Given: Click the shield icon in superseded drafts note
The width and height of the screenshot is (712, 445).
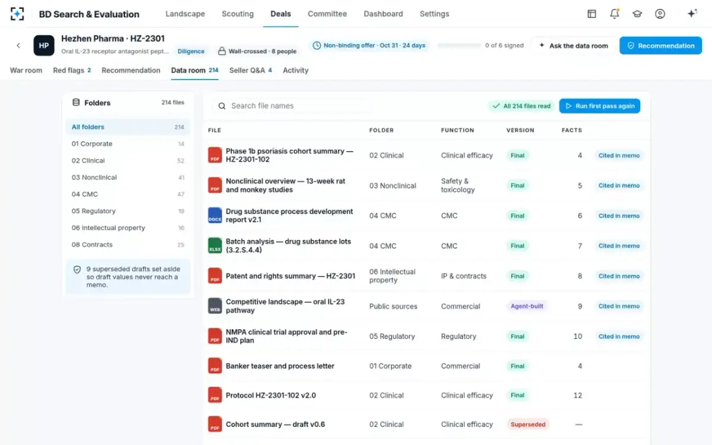Looking at the screenshot, I should [x=77, y=269].
